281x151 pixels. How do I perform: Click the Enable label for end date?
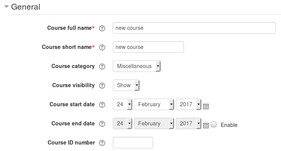coord(229,125)
